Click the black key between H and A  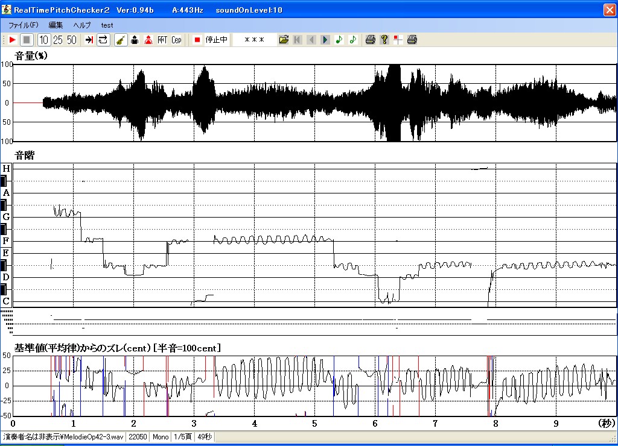click(4, 181)
